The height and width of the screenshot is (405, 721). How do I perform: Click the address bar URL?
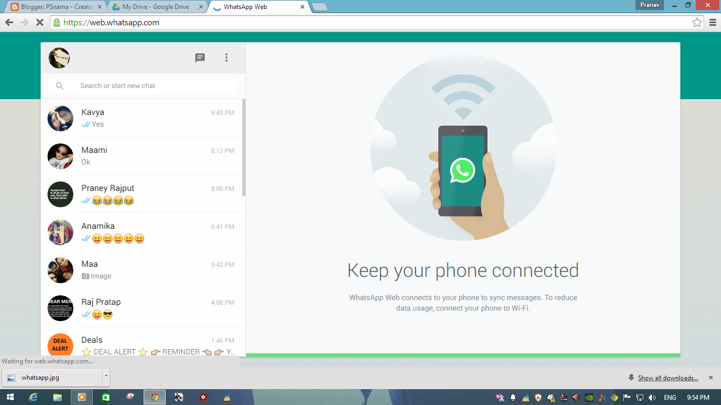(111, 23)
